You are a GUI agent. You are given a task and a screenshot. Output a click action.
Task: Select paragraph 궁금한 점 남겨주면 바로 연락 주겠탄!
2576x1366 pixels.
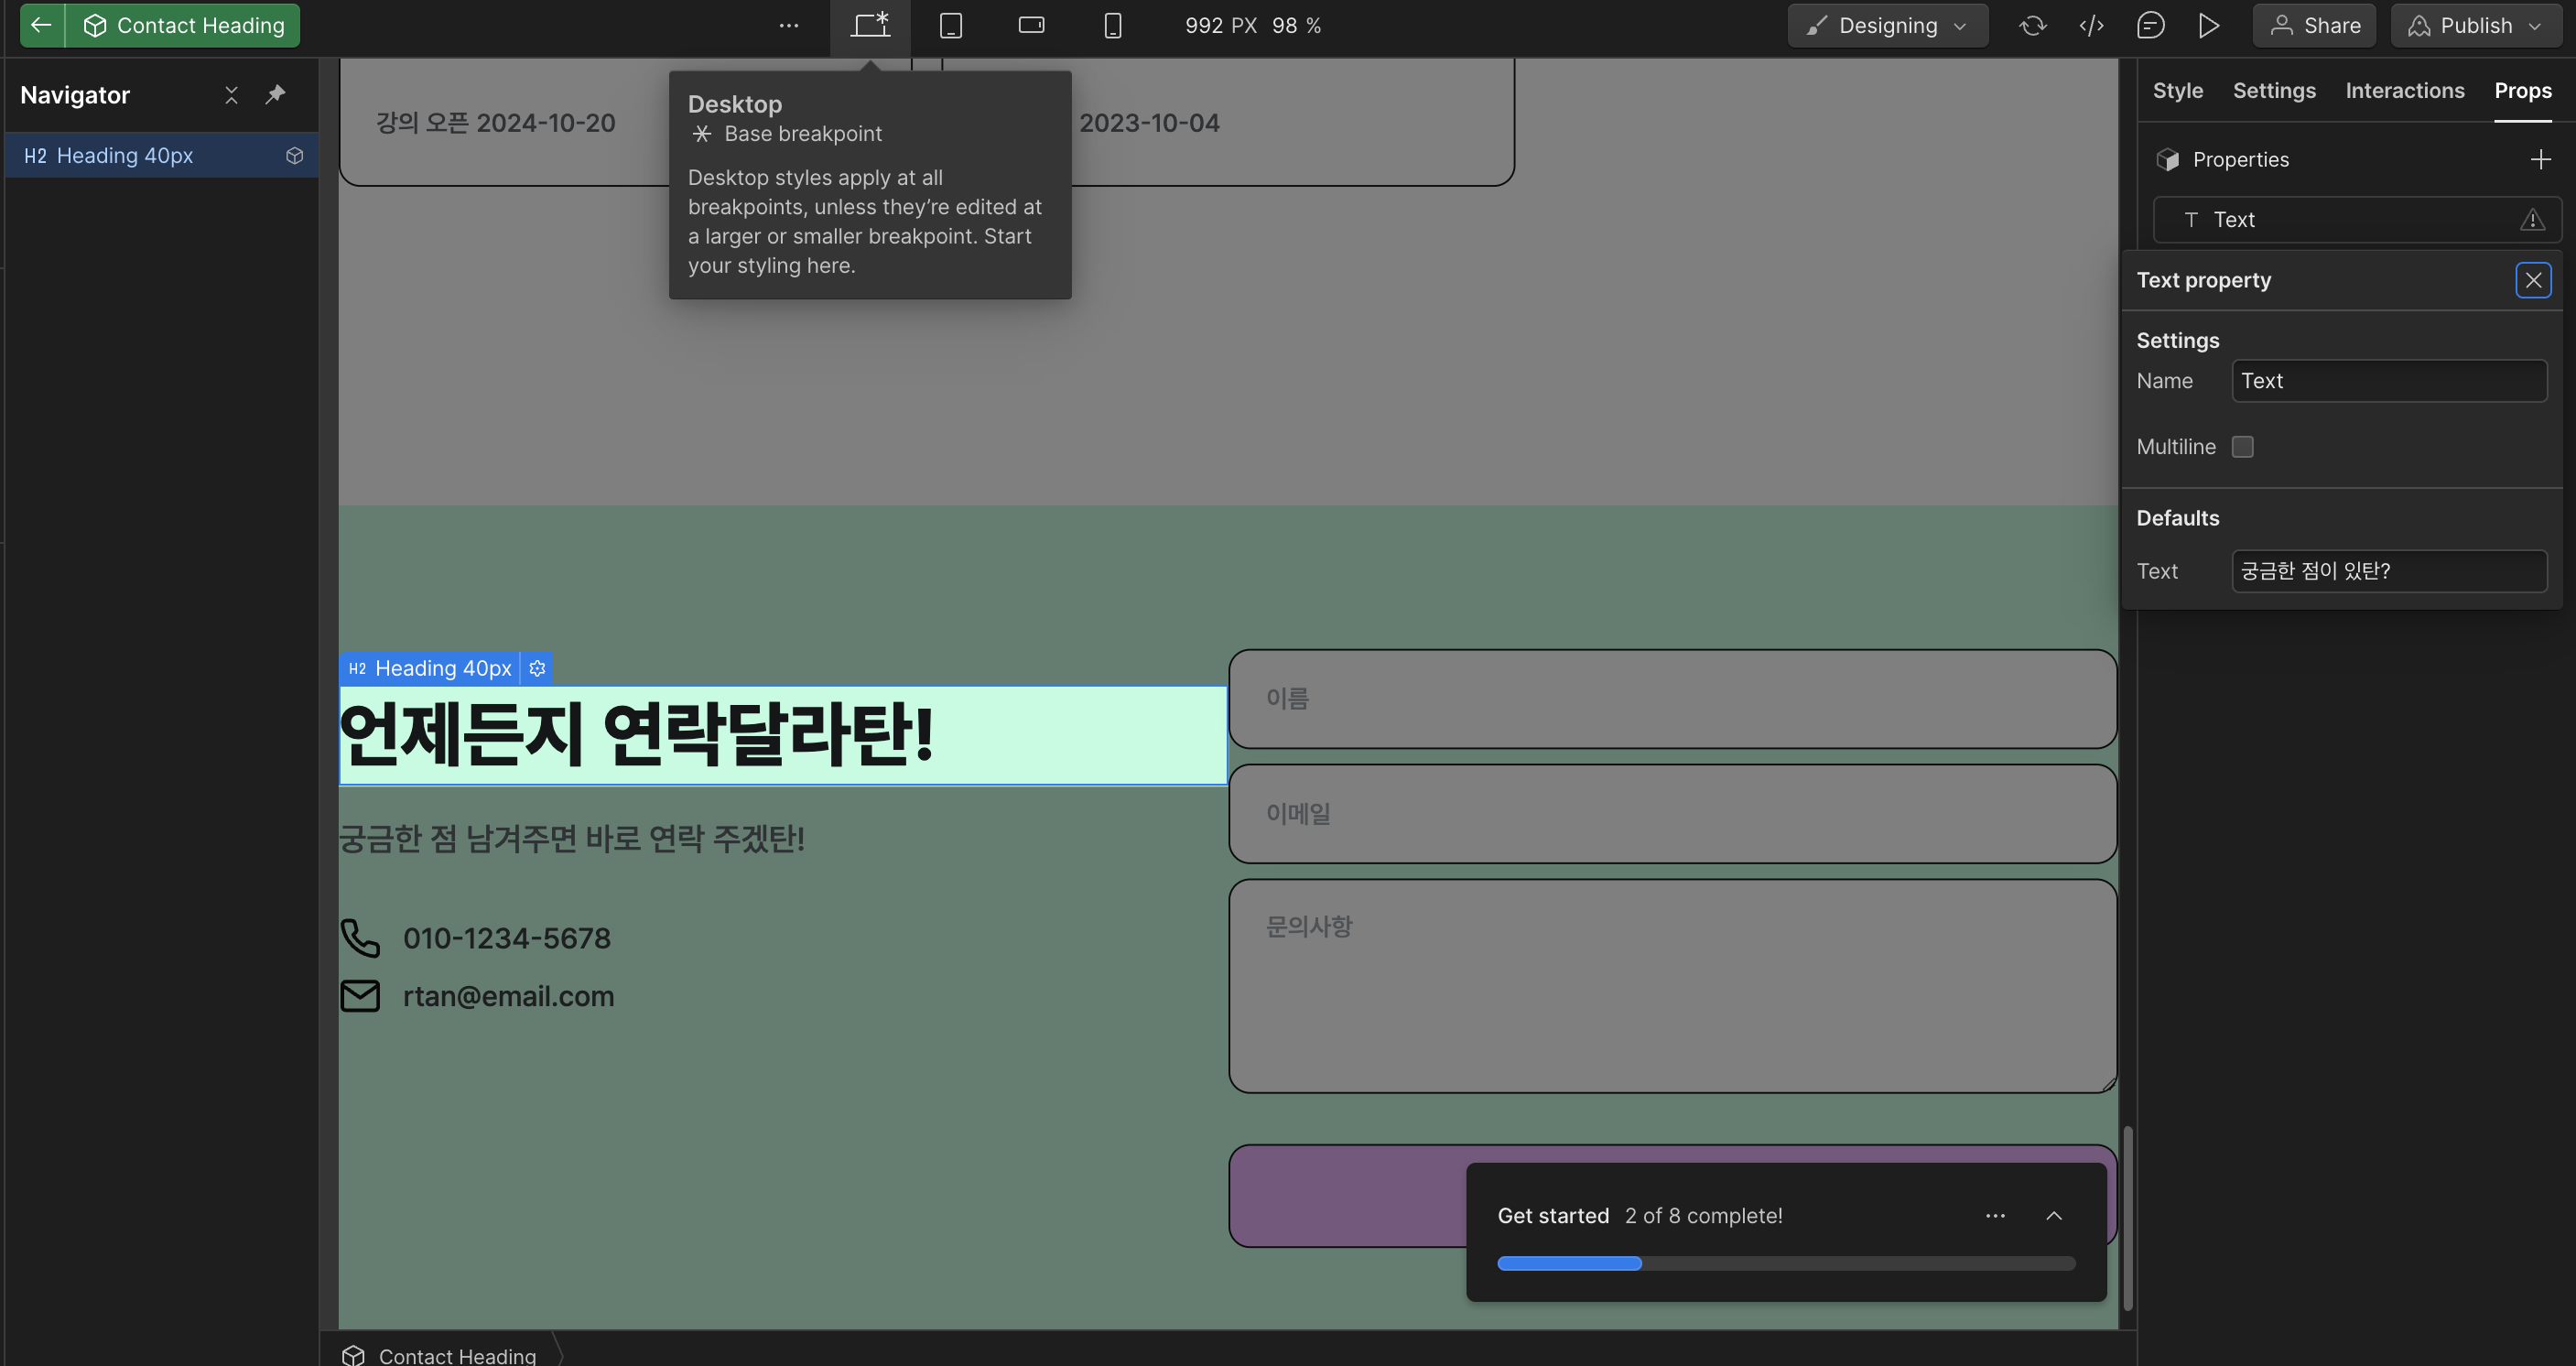coord(572,838)
